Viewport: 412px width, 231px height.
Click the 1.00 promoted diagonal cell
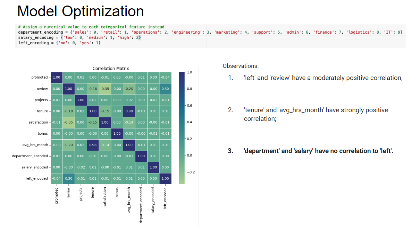57,77
